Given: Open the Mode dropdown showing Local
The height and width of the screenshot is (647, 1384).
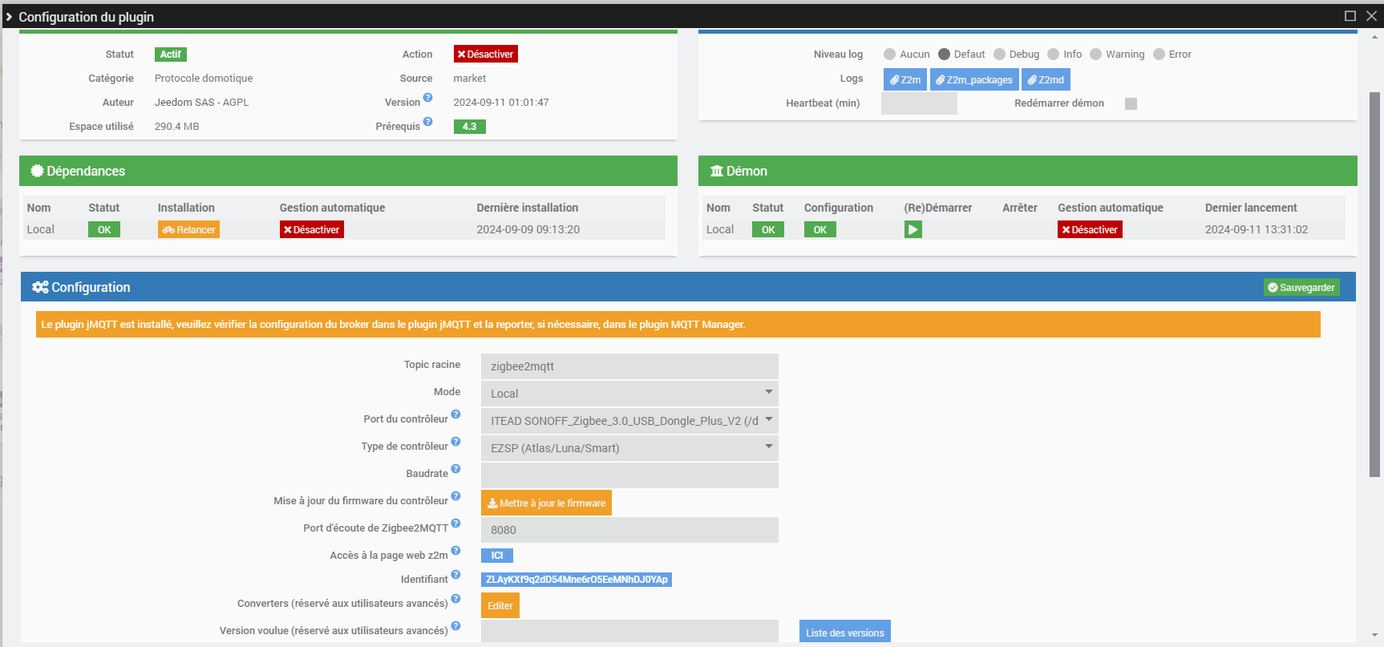Looking at the screenshot, I should [629, 394].
